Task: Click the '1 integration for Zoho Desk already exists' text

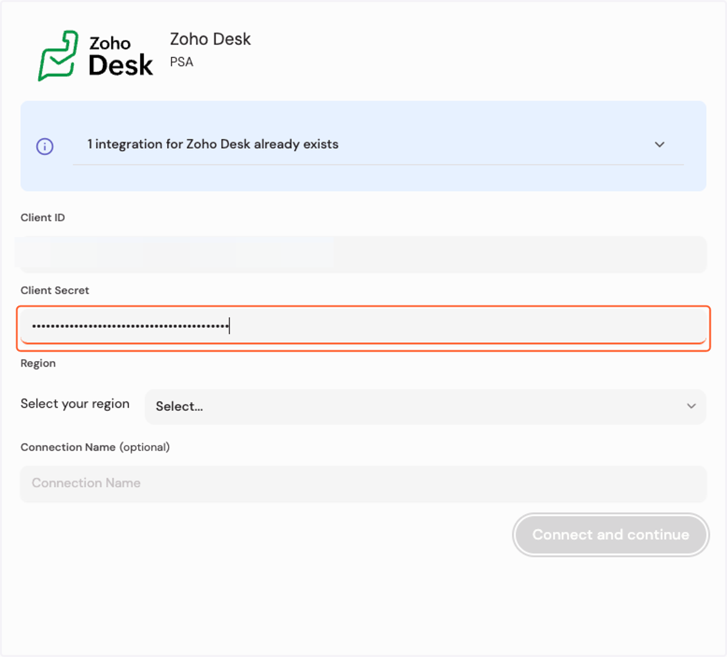Action: coord(213,144)
